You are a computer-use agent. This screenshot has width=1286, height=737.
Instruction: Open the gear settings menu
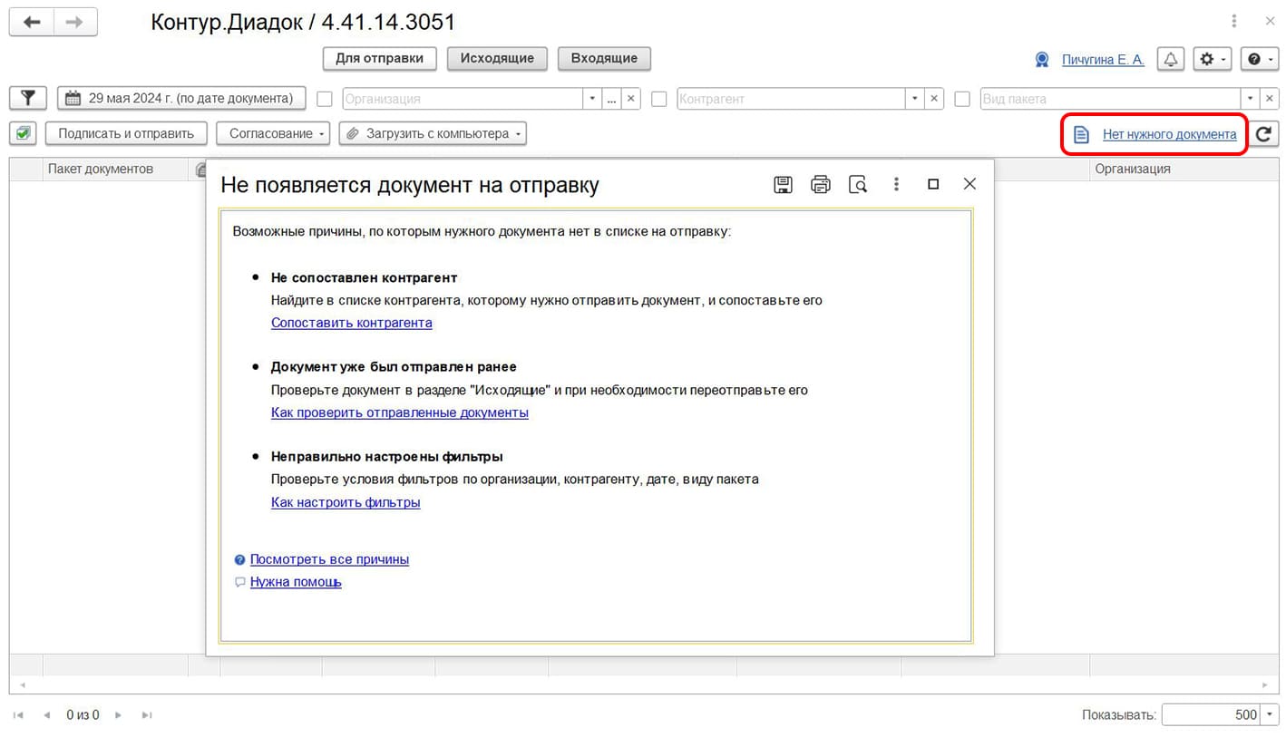point(1212,59)
